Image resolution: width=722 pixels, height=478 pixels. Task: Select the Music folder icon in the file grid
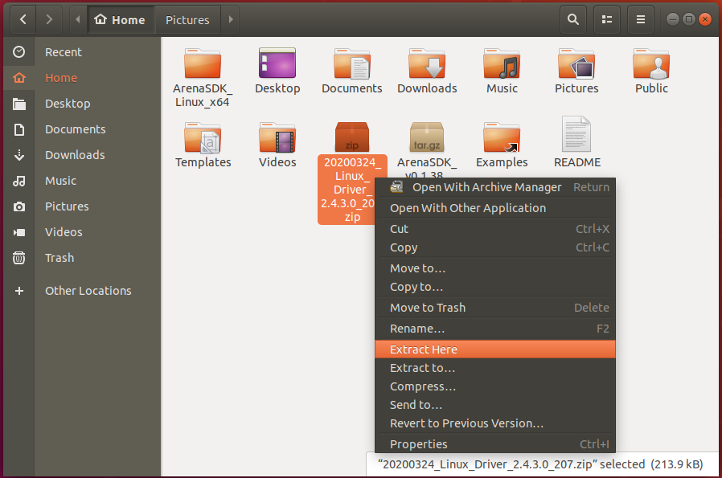(x=502, y=63)
